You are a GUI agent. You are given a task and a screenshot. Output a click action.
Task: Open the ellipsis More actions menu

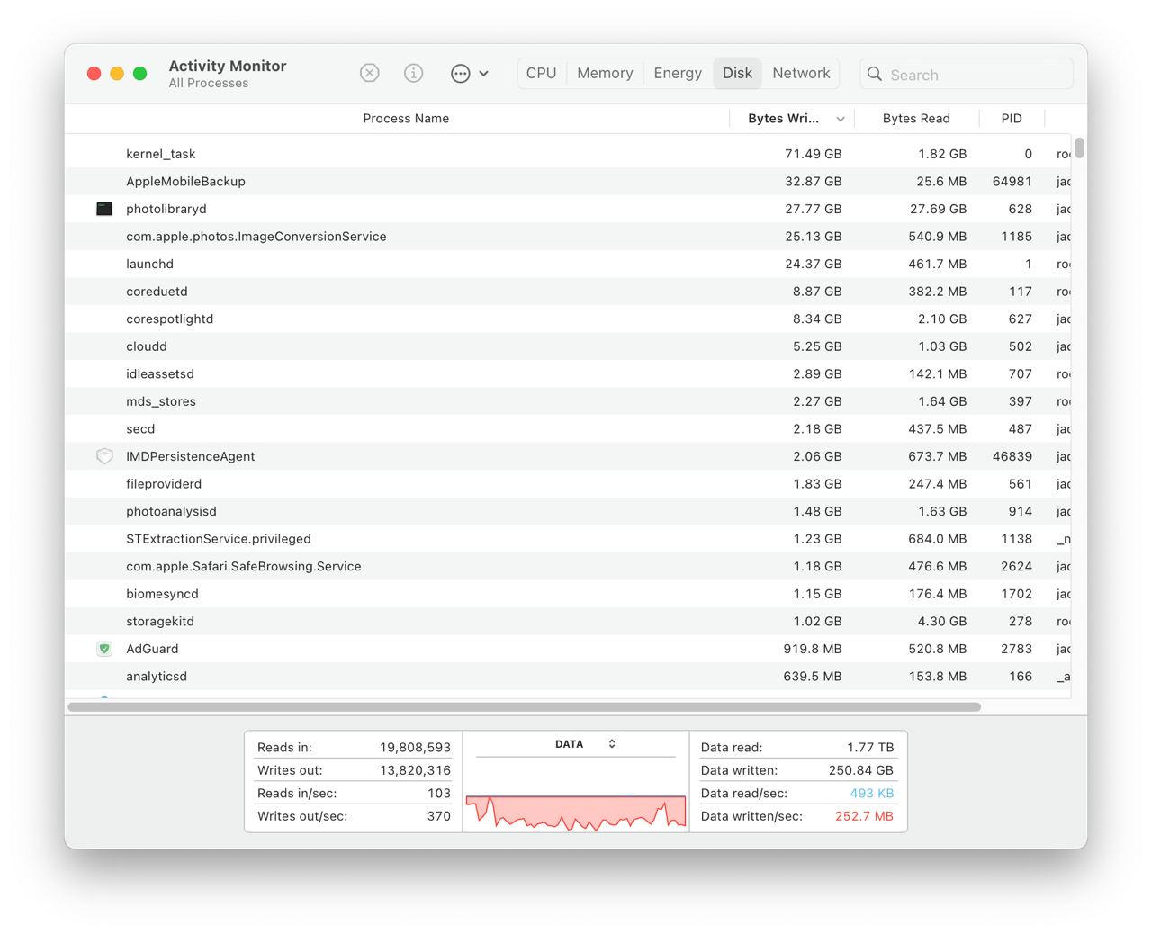click(469, 74)
